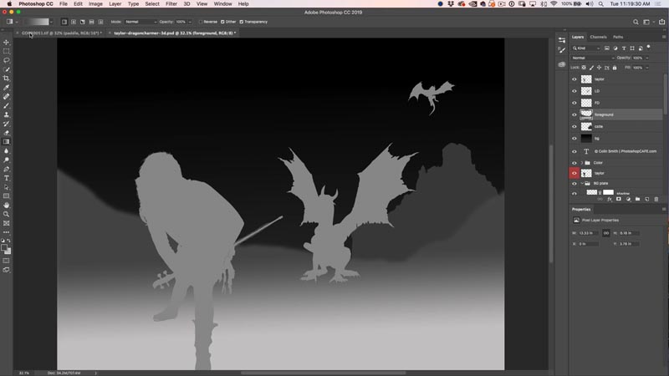
Task: Open the layer Opacity slider dropdown
Action: coord(647,58)
